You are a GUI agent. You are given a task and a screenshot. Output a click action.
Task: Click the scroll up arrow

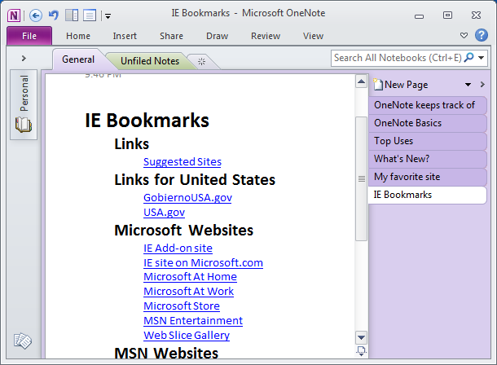(x=361, y=81)
